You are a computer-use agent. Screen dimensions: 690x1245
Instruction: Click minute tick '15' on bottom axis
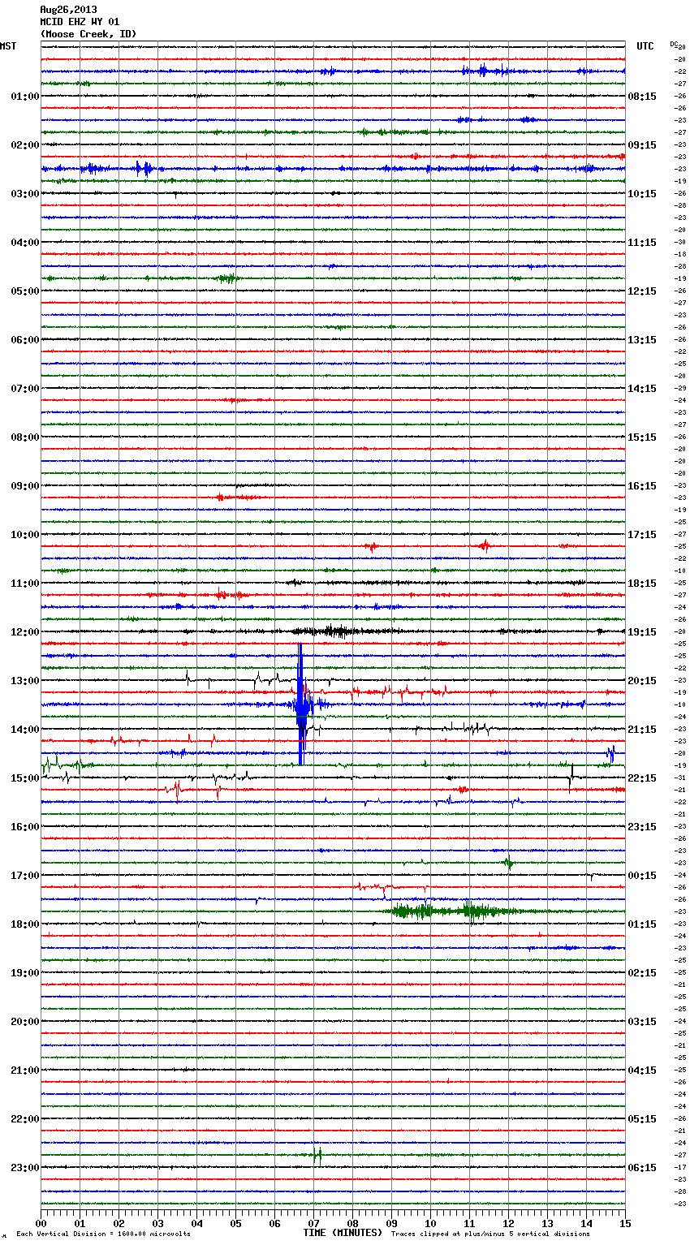pos(625,1223)
